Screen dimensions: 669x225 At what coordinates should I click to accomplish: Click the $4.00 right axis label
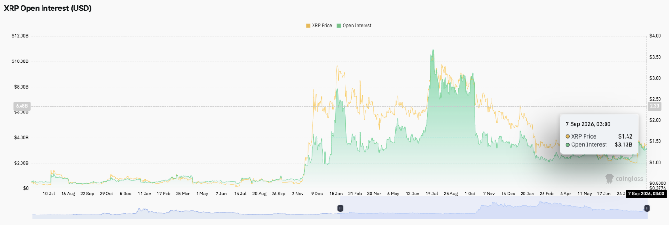coord(655,36)
